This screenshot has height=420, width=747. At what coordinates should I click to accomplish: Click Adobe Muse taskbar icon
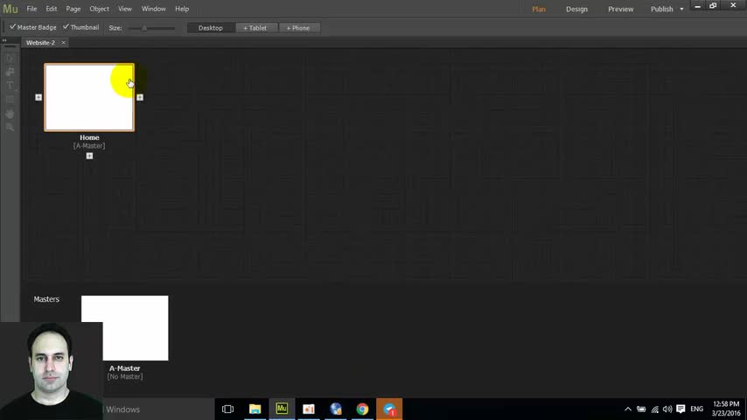click(282, 409)
